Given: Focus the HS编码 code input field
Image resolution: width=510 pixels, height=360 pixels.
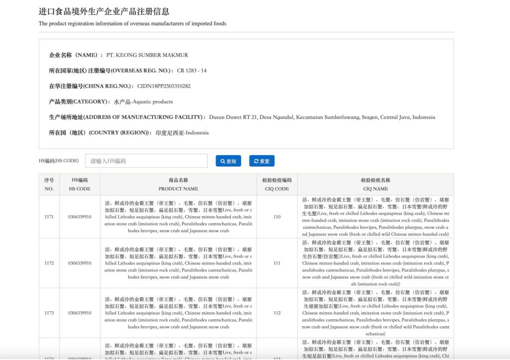Looking at the screenshot, I should 146,161.
